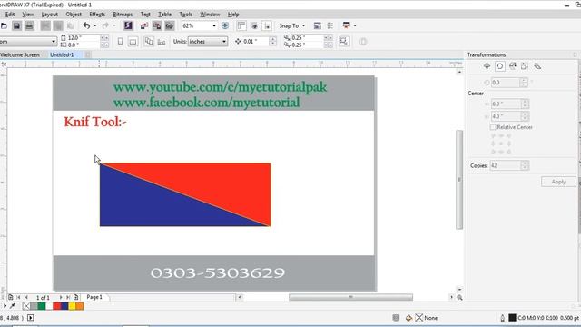
Task: Pick the red swatch in the palette
Action: coord(56,306)
